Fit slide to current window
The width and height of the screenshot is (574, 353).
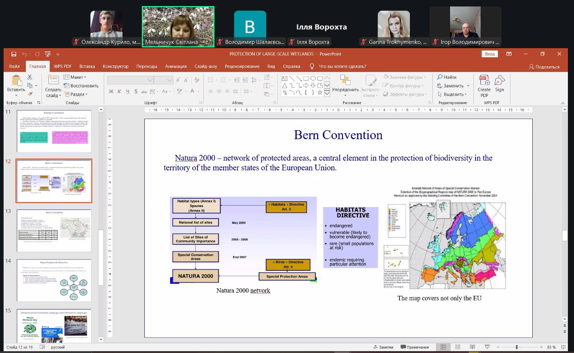click(x=563, y=347)
